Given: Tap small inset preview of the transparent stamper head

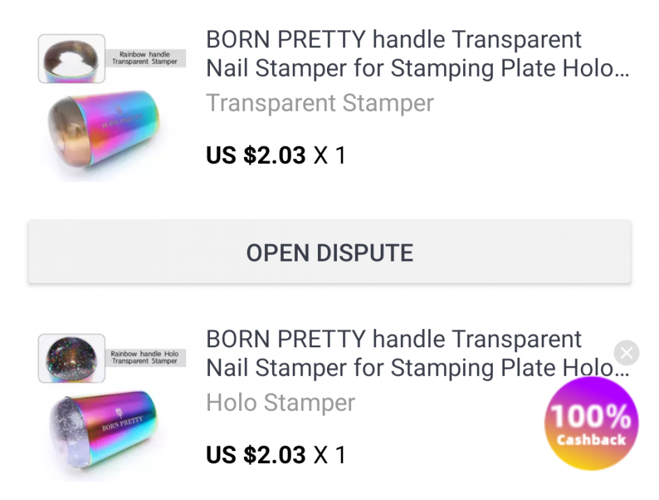Looking at the screenshot, I should click(71, 59).
